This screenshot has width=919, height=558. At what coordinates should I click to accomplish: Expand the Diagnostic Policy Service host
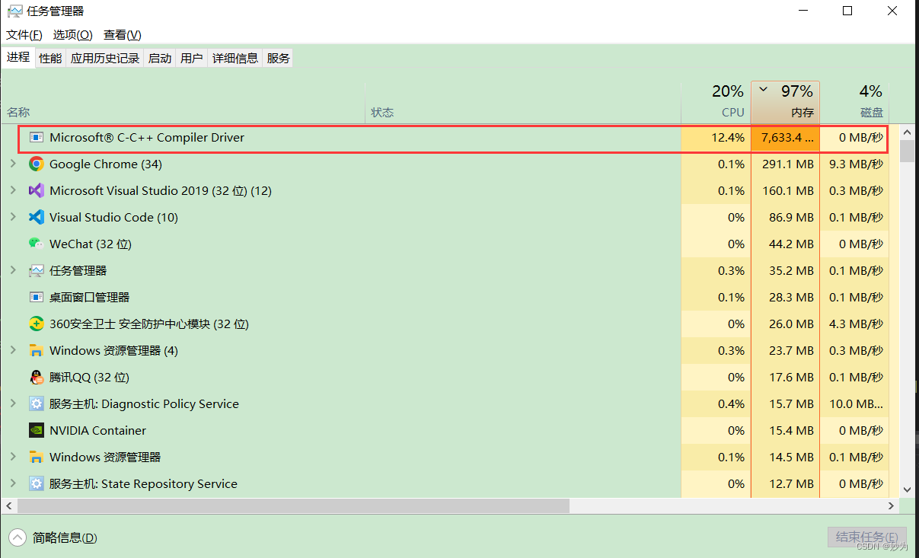coord(13,403)
